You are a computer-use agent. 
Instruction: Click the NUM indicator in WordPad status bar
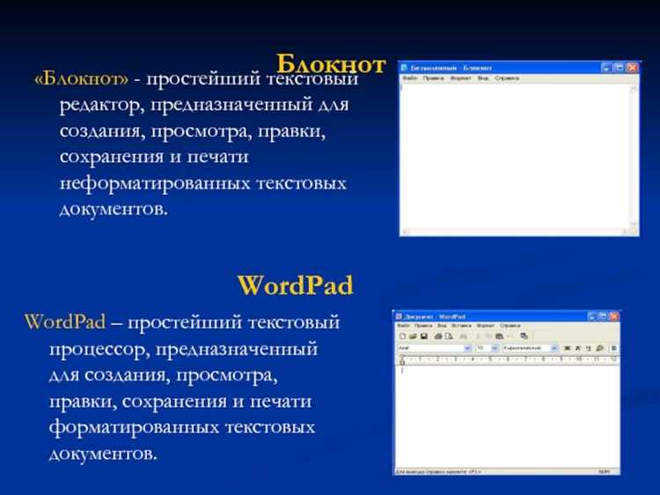604,472
